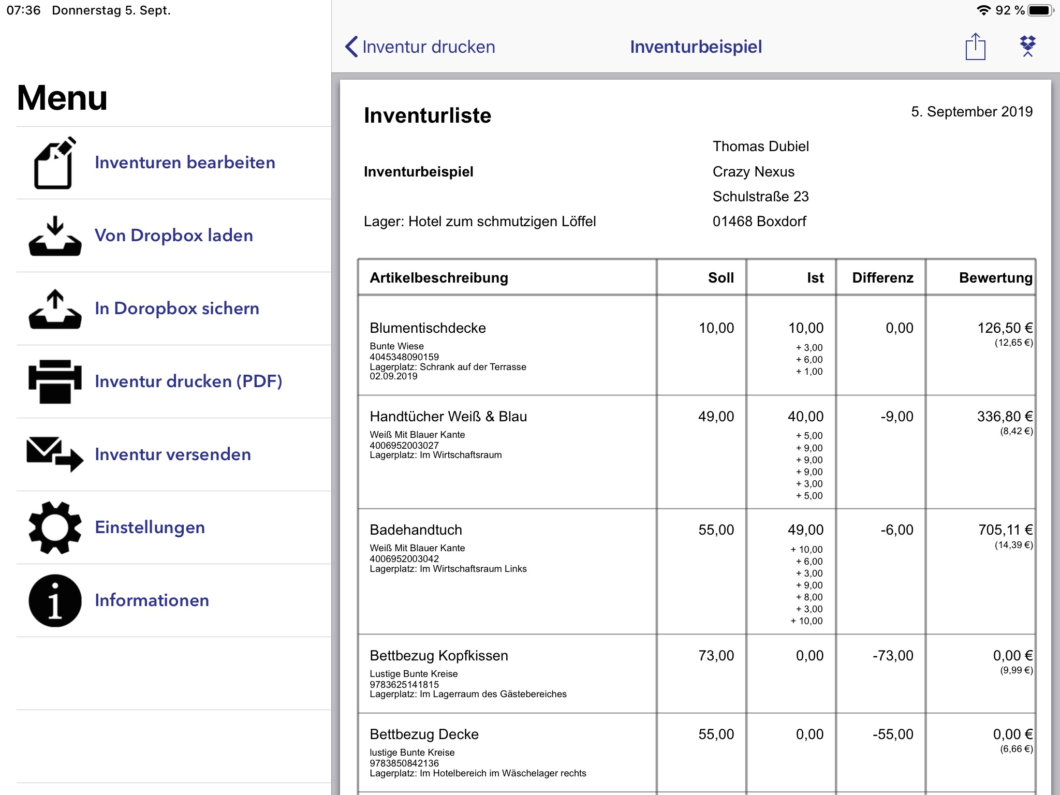
Task: Click the printer icon for PDF printing
Action: point(55,381)
